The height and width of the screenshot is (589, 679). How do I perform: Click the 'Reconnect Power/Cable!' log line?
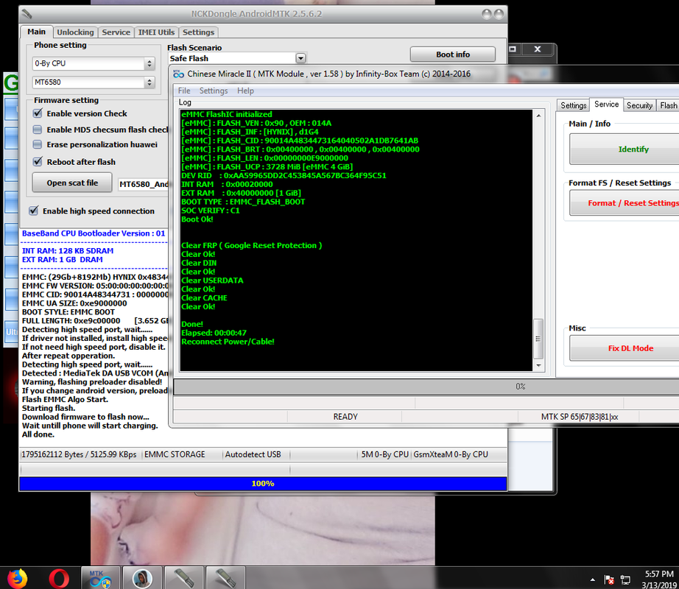tap(228, 342)
